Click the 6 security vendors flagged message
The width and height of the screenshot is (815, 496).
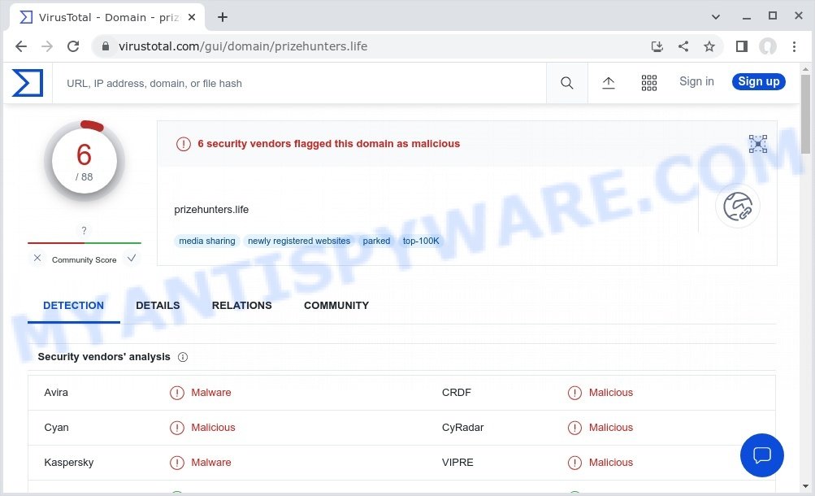pos(328,143)
